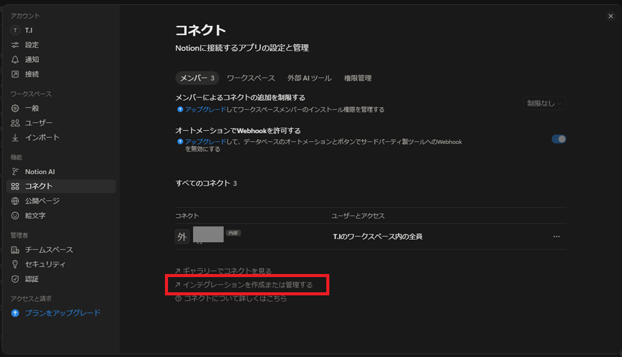This screenshot has height=357, width=622.
Task: Select the 一般 gear icon
Action: (x=15, y=109)
